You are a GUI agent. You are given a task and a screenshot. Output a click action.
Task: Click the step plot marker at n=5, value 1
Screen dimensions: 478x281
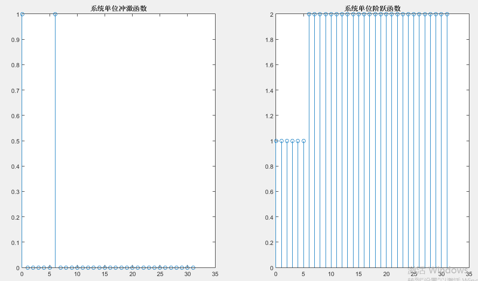(x=303, y=141)
